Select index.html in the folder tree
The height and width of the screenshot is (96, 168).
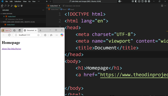click(x=11, y=25)
